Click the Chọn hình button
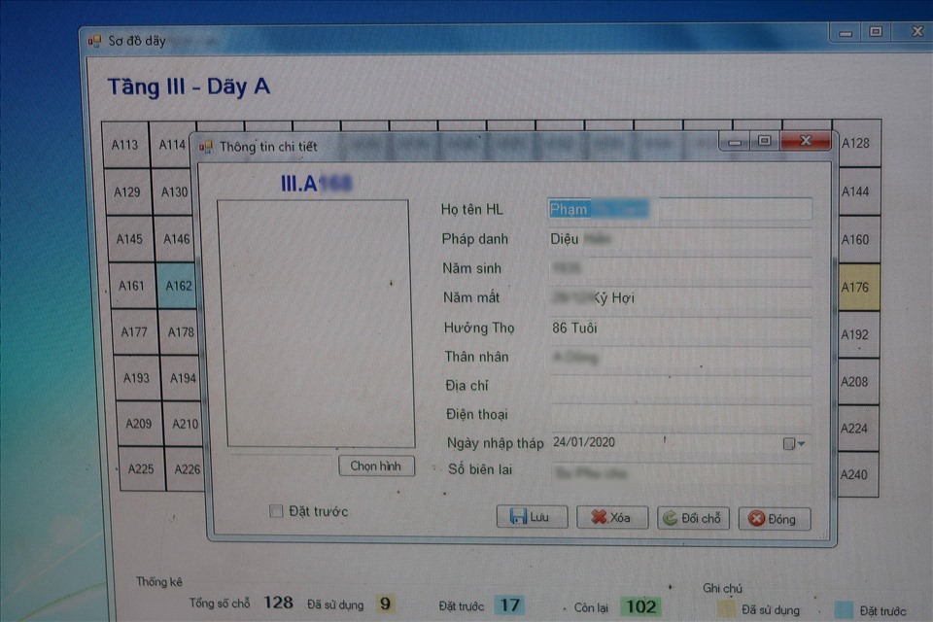The height and width of the screenshot is (622, 933). [376, 466]
